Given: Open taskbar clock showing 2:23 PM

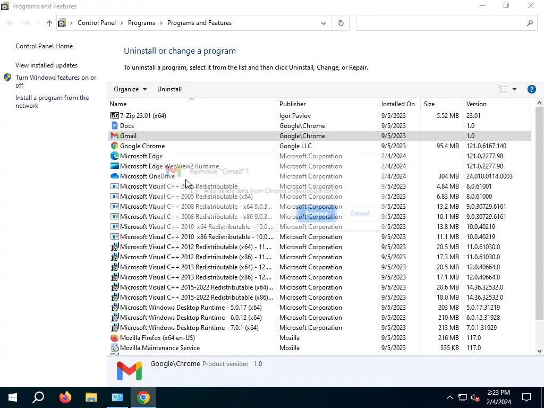Looking at the screenshot, I should tap(498, 397).
